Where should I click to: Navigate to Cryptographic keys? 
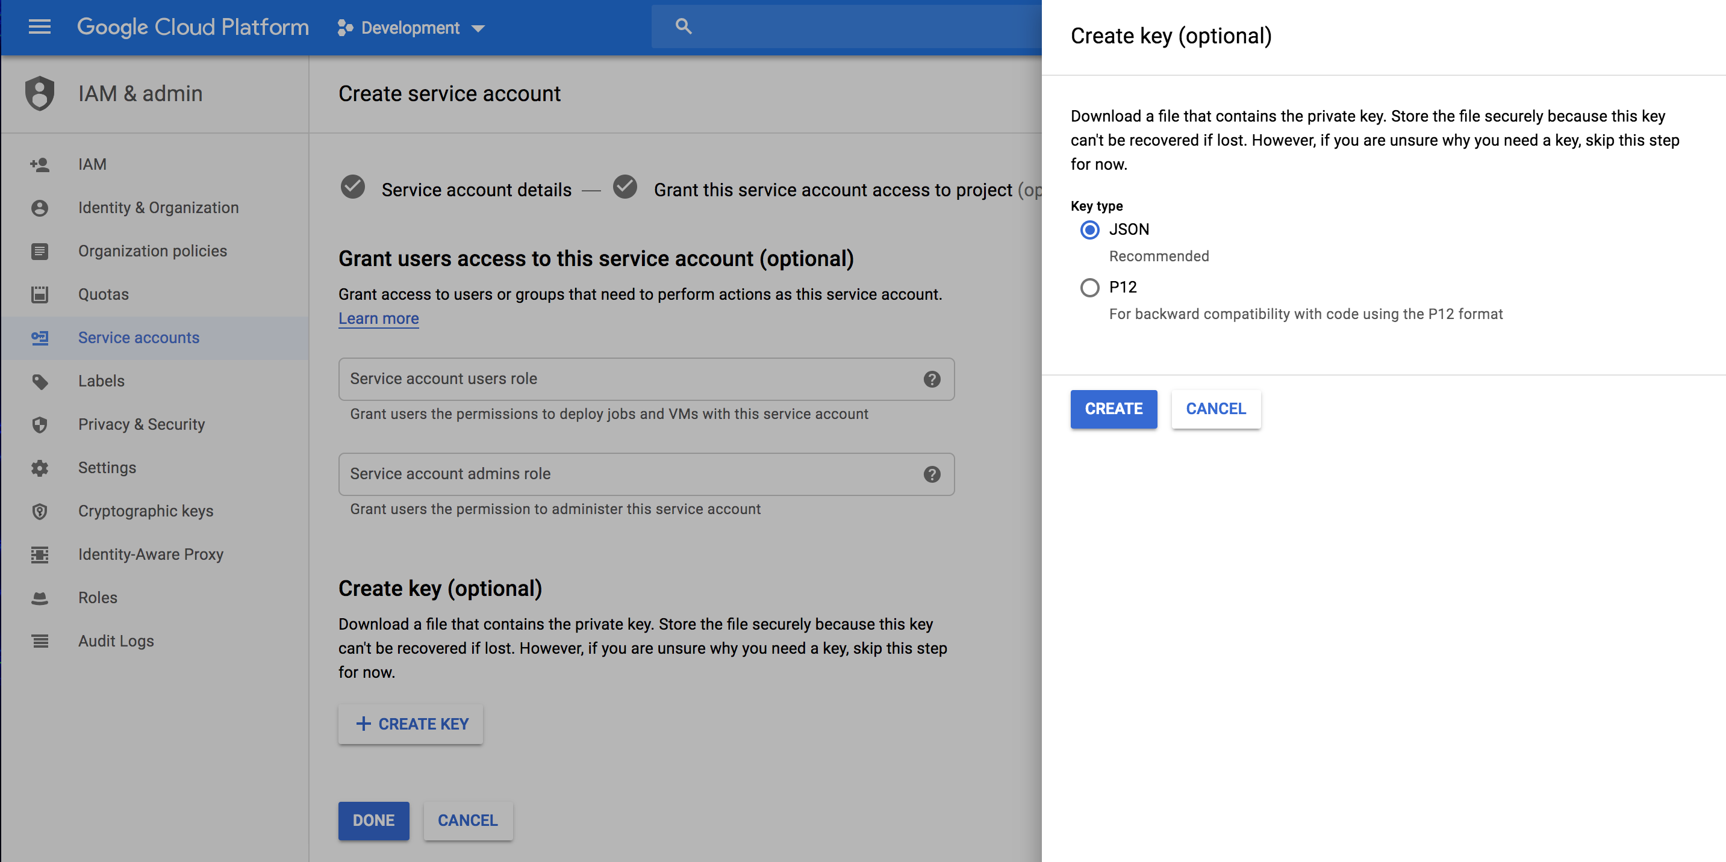(x=155, y=511)
